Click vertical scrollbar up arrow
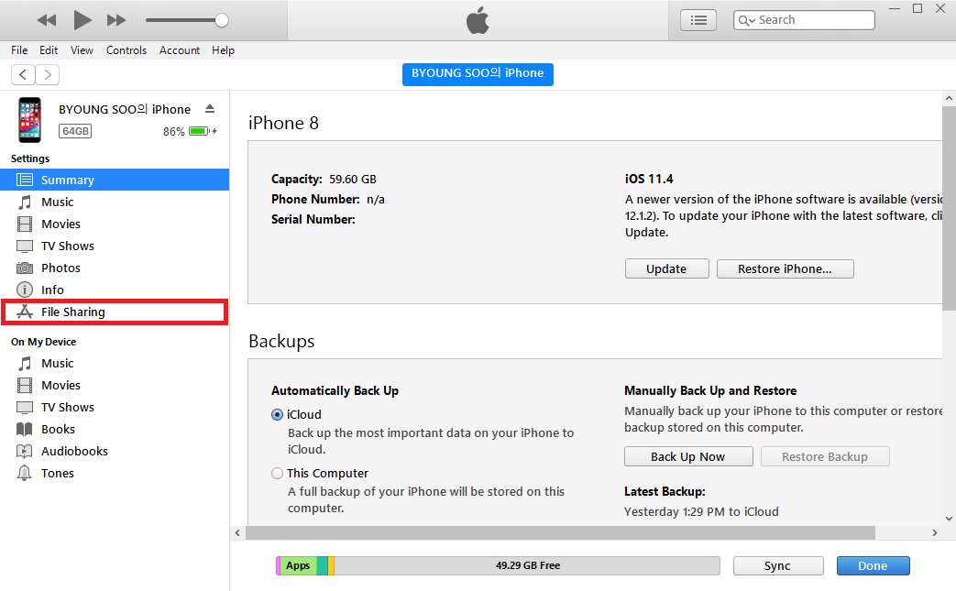Viewport: 956px width, 591px height. (x=949, y=97)
